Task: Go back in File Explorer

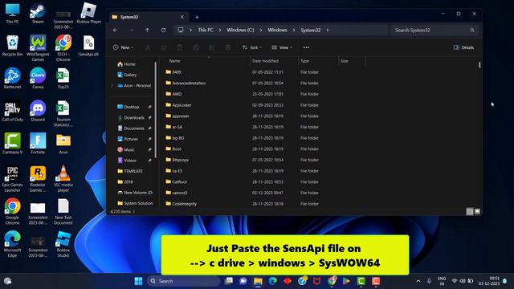Action: point(116,31)
